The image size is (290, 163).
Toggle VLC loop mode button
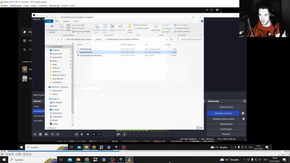click(27, 154)
